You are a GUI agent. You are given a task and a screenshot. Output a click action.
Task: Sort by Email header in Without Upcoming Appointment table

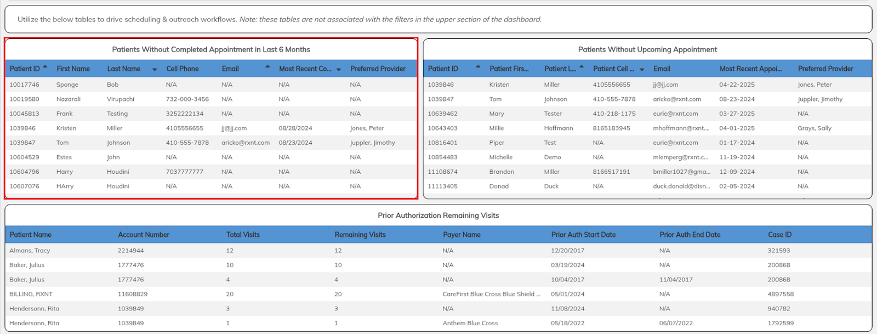point(662,69)
